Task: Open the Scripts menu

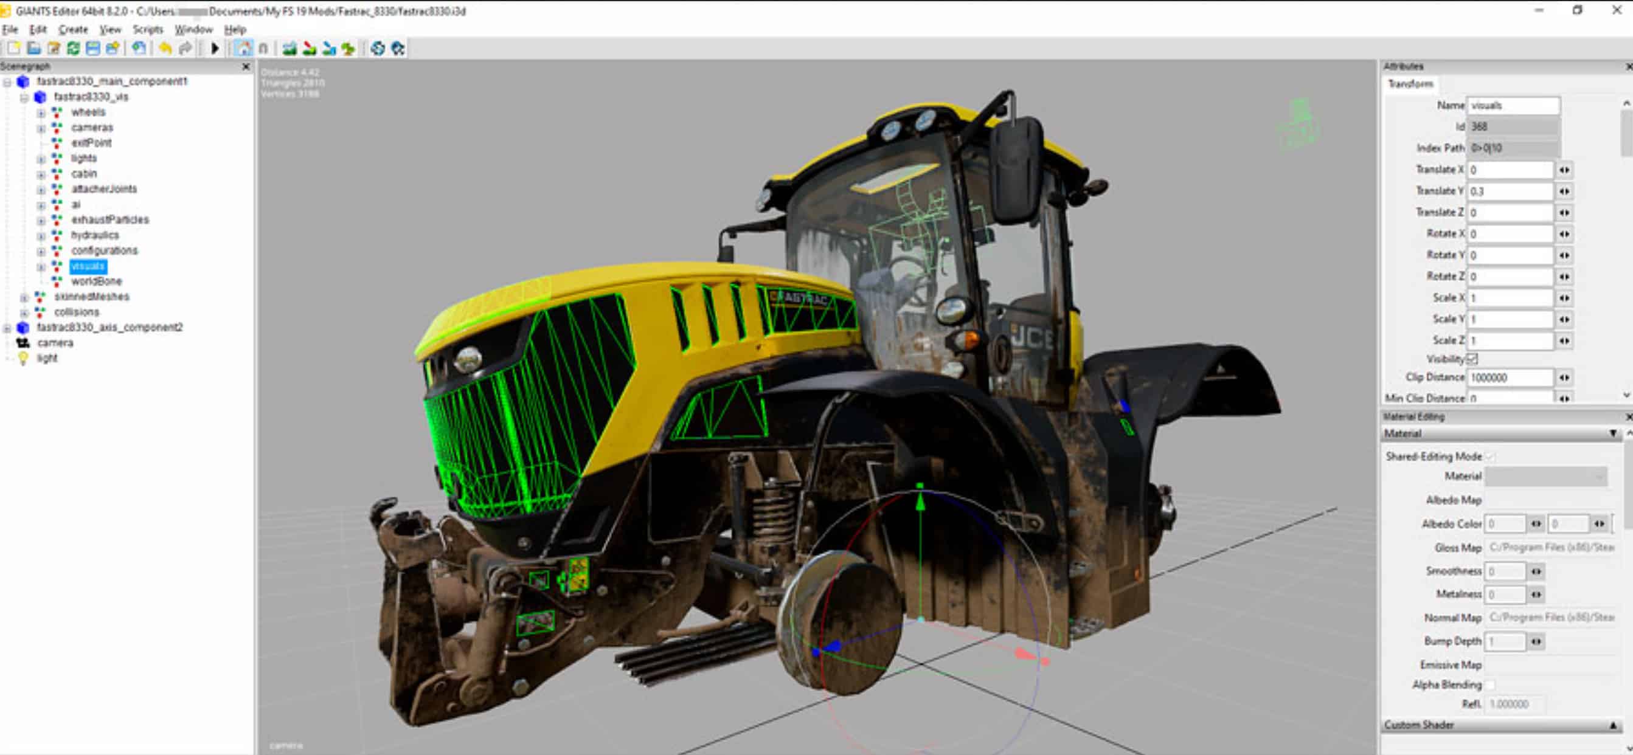Action: tap(148, 29)
